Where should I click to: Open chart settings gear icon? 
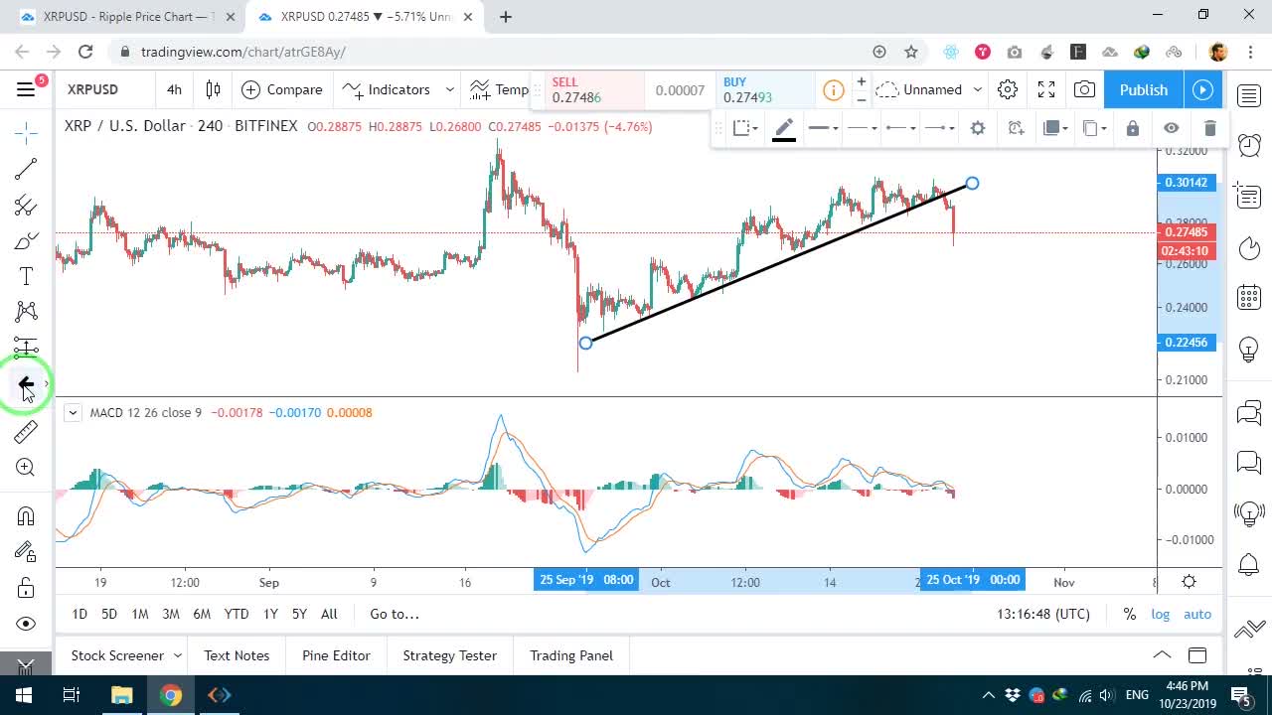(1008, 89)
